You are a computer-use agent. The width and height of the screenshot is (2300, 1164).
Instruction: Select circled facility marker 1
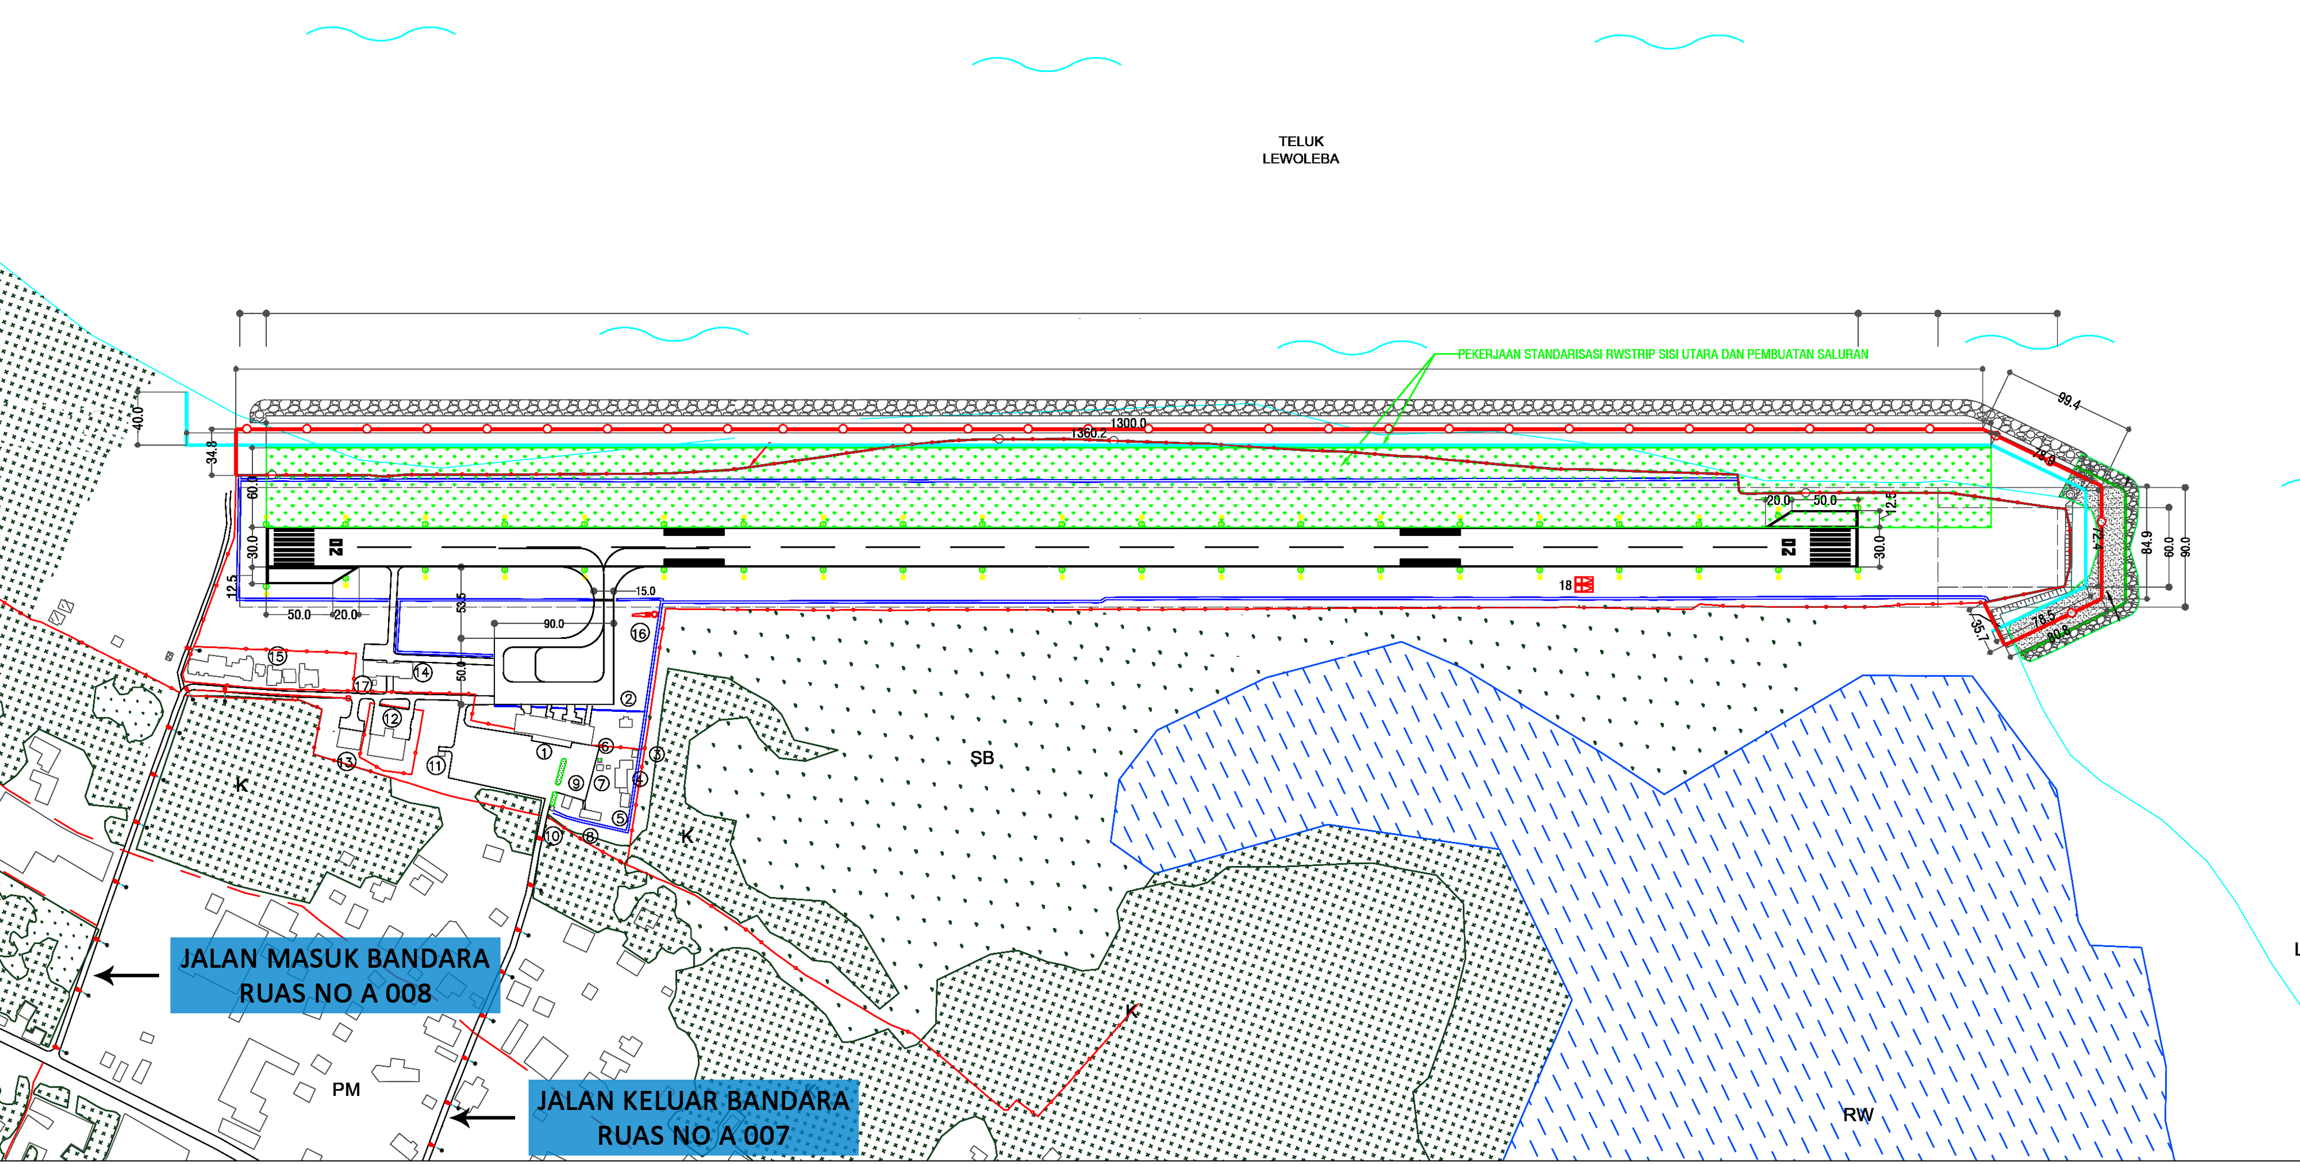pyautogui.click(x=544, y=752)
